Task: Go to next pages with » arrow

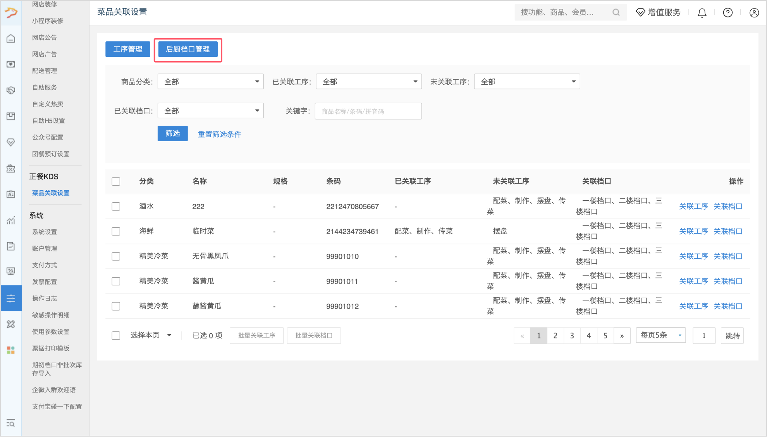Action: [x=622, y=336]
